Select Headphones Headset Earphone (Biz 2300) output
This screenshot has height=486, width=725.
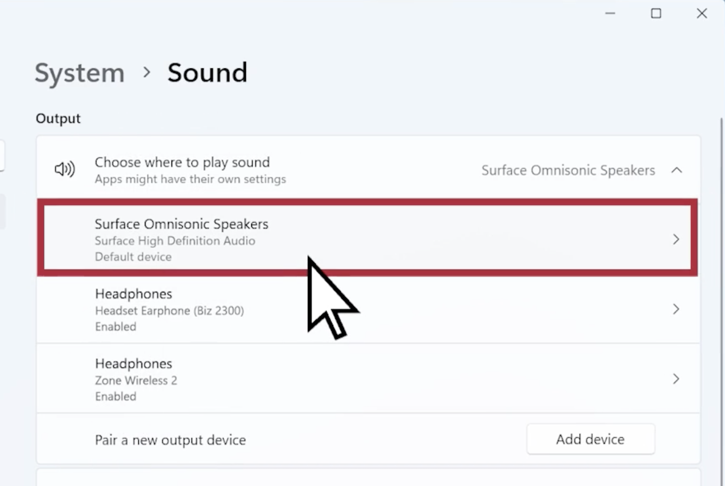[368, 309]
